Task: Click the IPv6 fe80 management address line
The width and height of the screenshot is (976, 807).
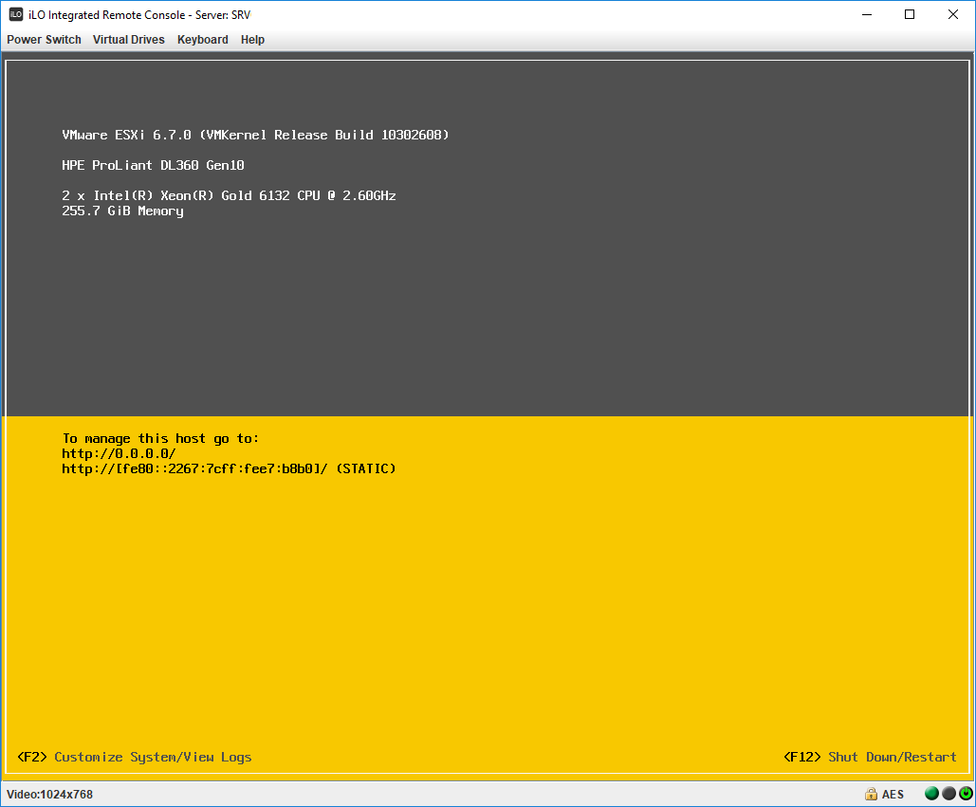Action: [x=229, y=468]
